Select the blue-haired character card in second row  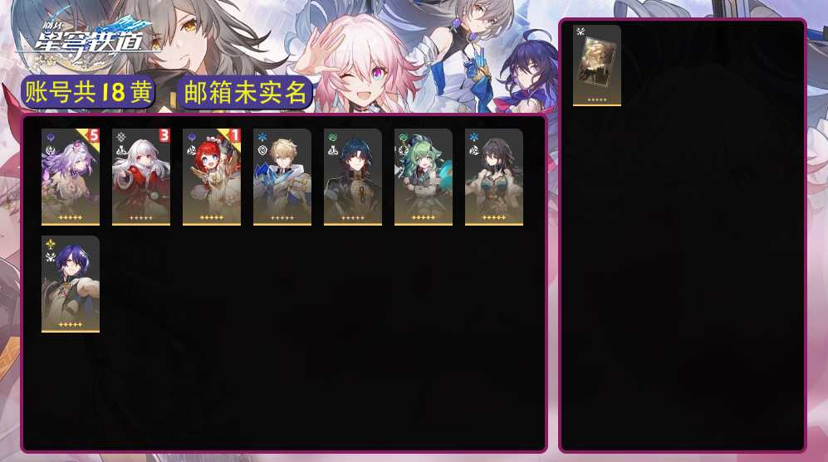click(71, 284)
